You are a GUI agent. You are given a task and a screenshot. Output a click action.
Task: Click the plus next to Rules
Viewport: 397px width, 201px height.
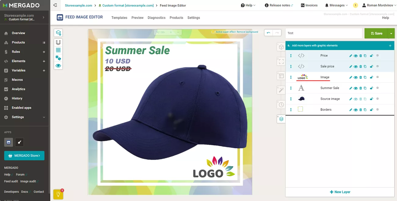(44, 52)
